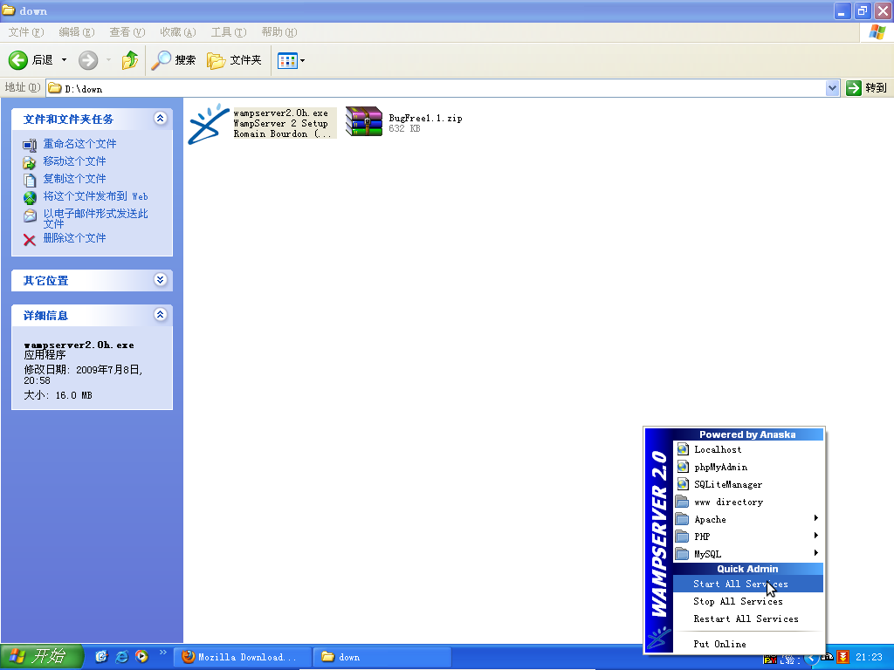The image size is (894, 670).
Task: Click the MySQL folder icon
Action: pyautogui.click(x=682, y=554)
